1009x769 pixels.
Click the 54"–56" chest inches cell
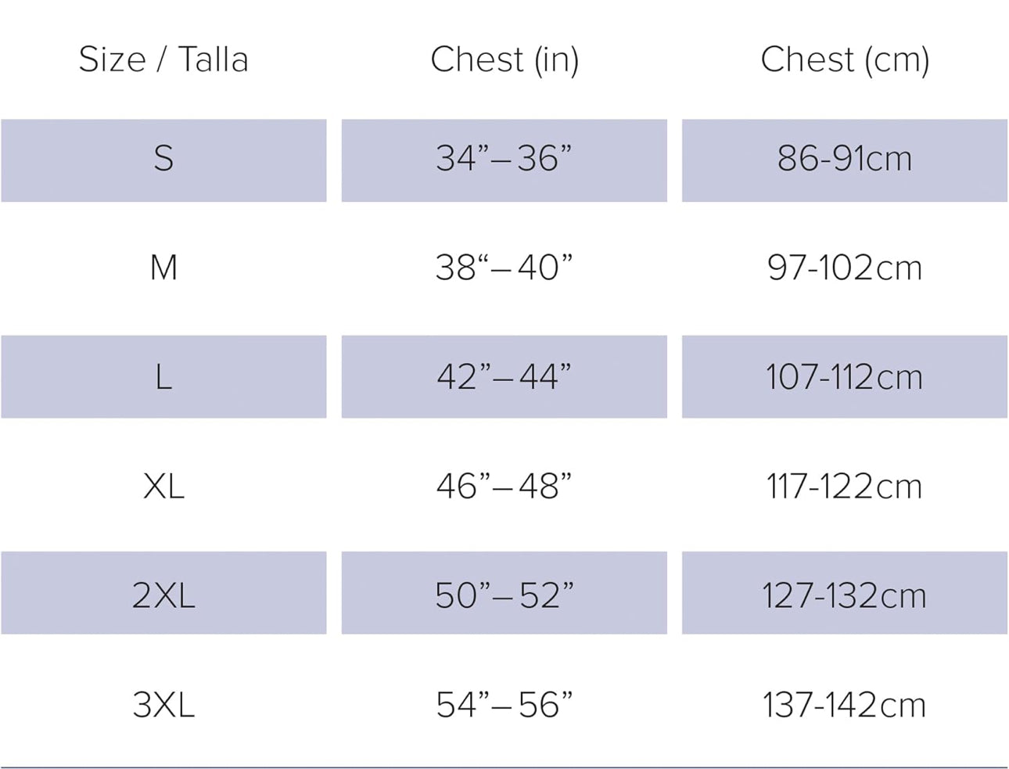(x=504, y=705)
